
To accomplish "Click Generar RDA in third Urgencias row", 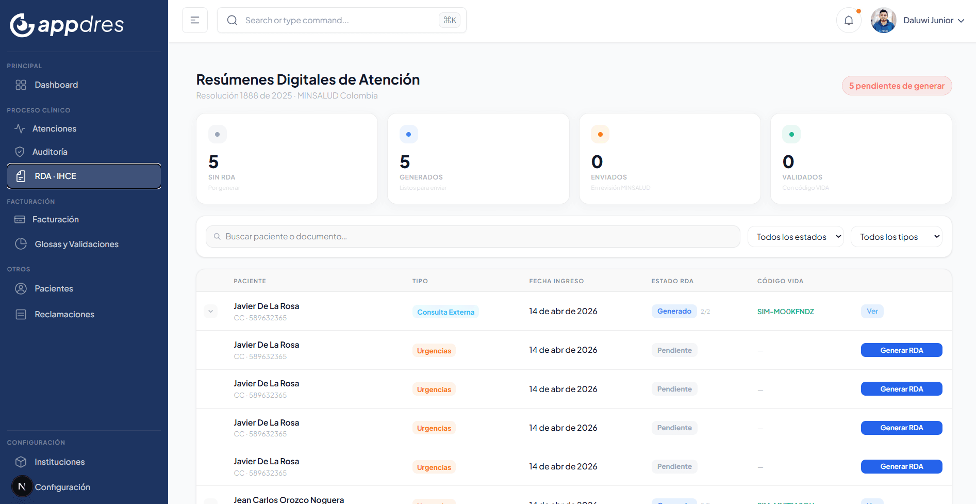I will point(901,428).
